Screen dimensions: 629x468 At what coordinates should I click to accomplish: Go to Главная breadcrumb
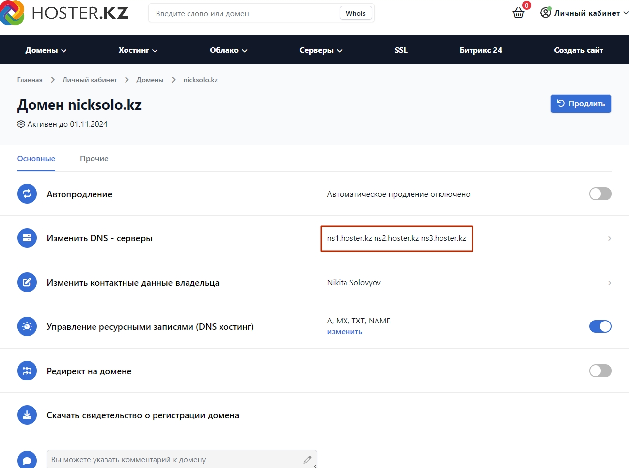[x=30, y=80]
